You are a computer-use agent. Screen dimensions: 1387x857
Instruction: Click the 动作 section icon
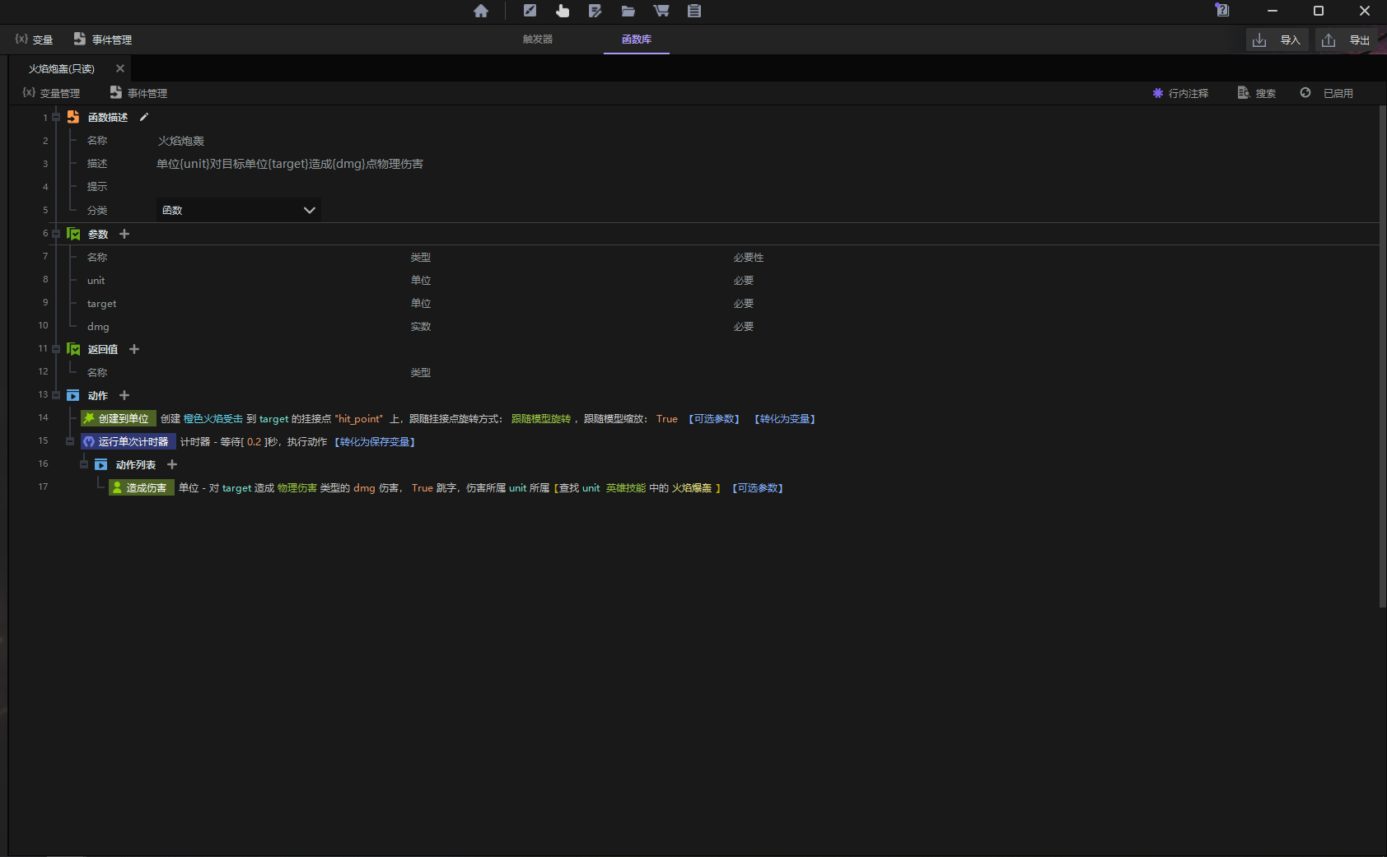pos(73,395)
